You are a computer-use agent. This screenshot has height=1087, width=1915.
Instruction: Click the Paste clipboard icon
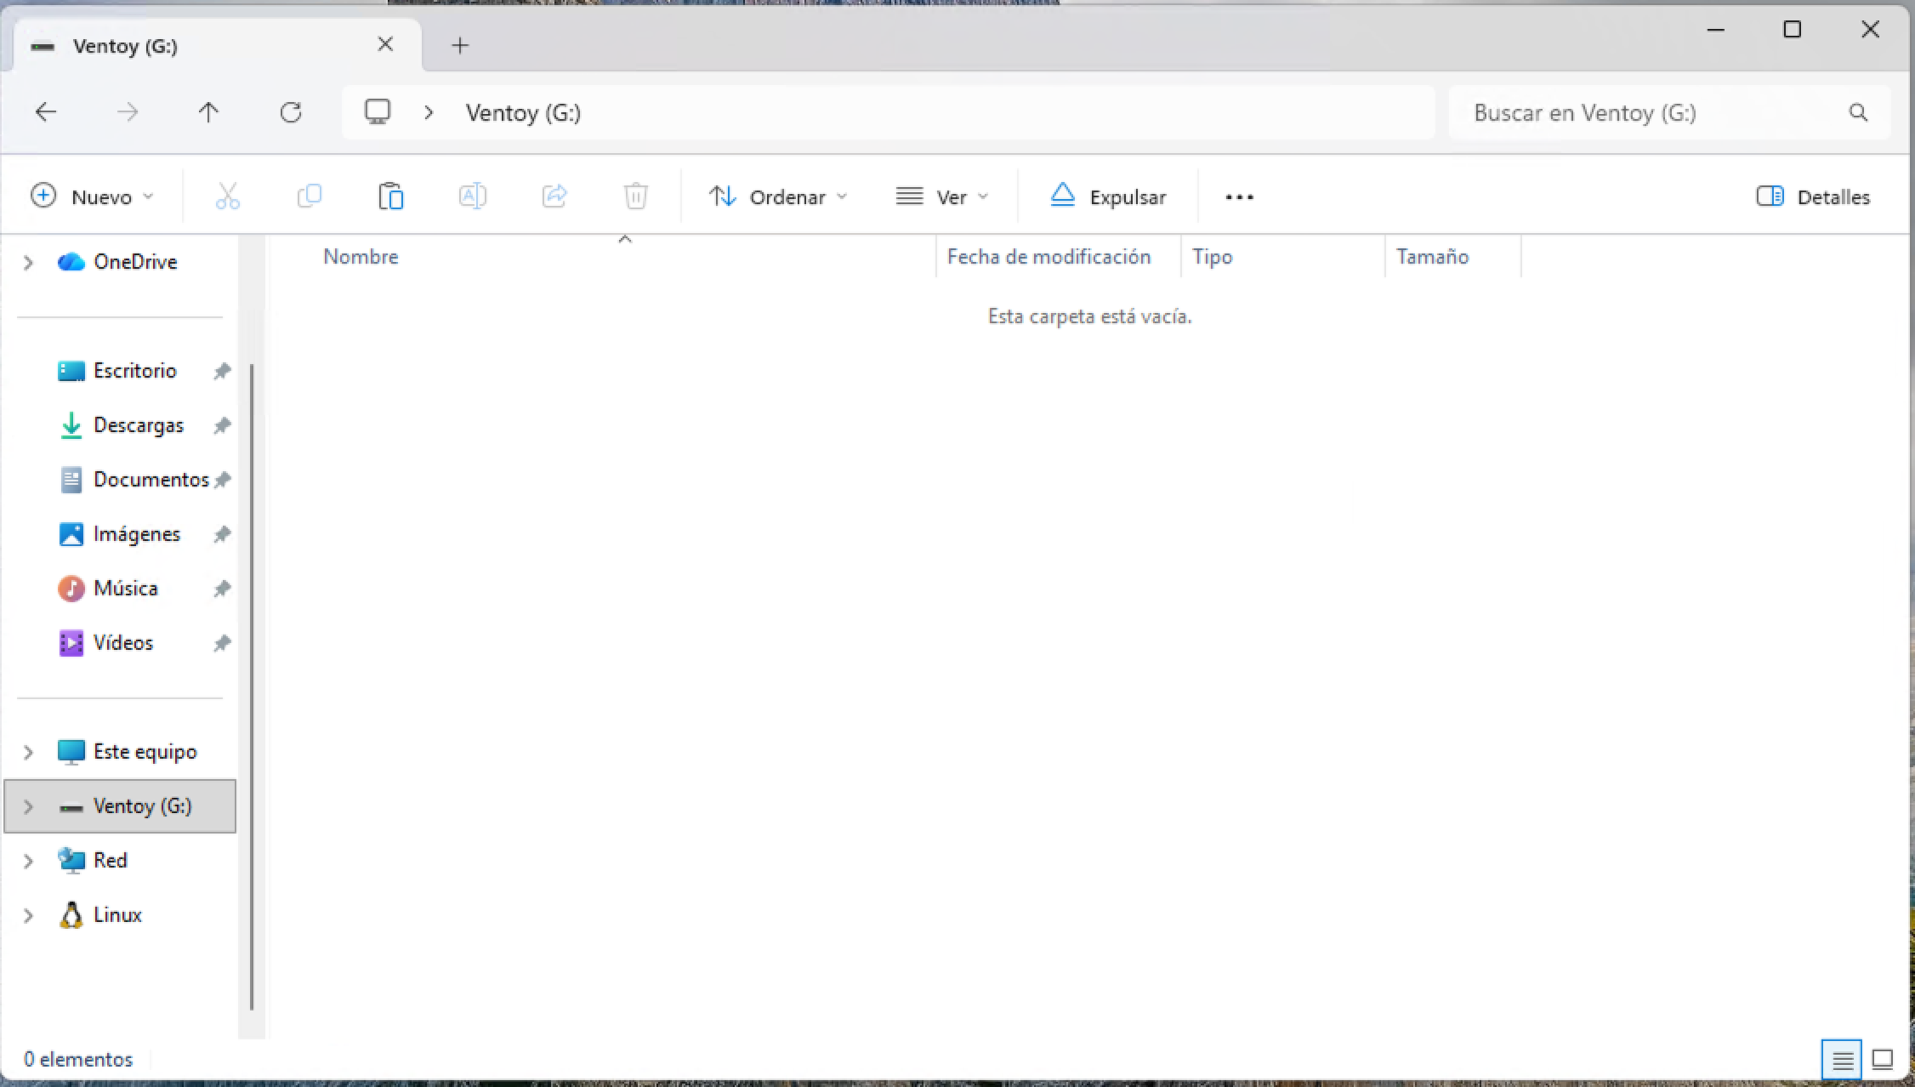pos(390,196)
